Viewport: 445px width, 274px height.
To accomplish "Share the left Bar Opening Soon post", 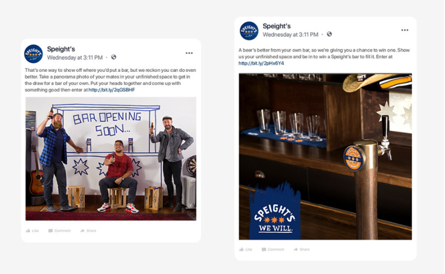I will [88, 231].
